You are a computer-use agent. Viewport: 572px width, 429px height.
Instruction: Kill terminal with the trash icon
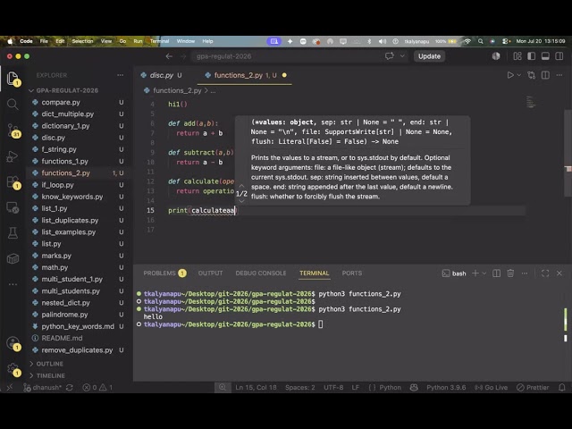[x=510, y=273]
